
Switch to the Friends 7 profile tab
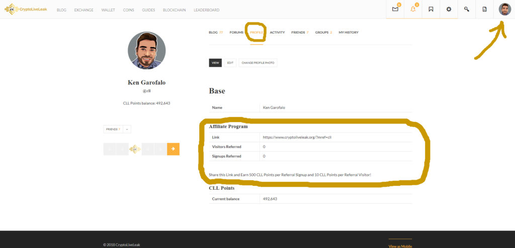pos(300,33)
